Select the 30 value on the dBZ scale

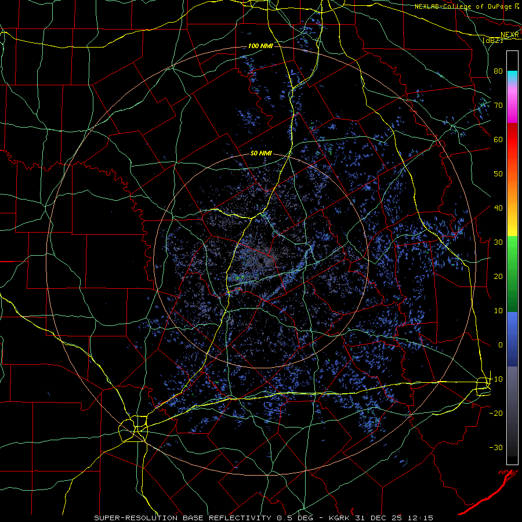coord(498,242)
